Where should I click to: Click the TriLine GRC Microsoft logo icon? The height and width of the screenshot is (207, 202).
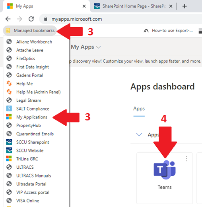point(9,159)
